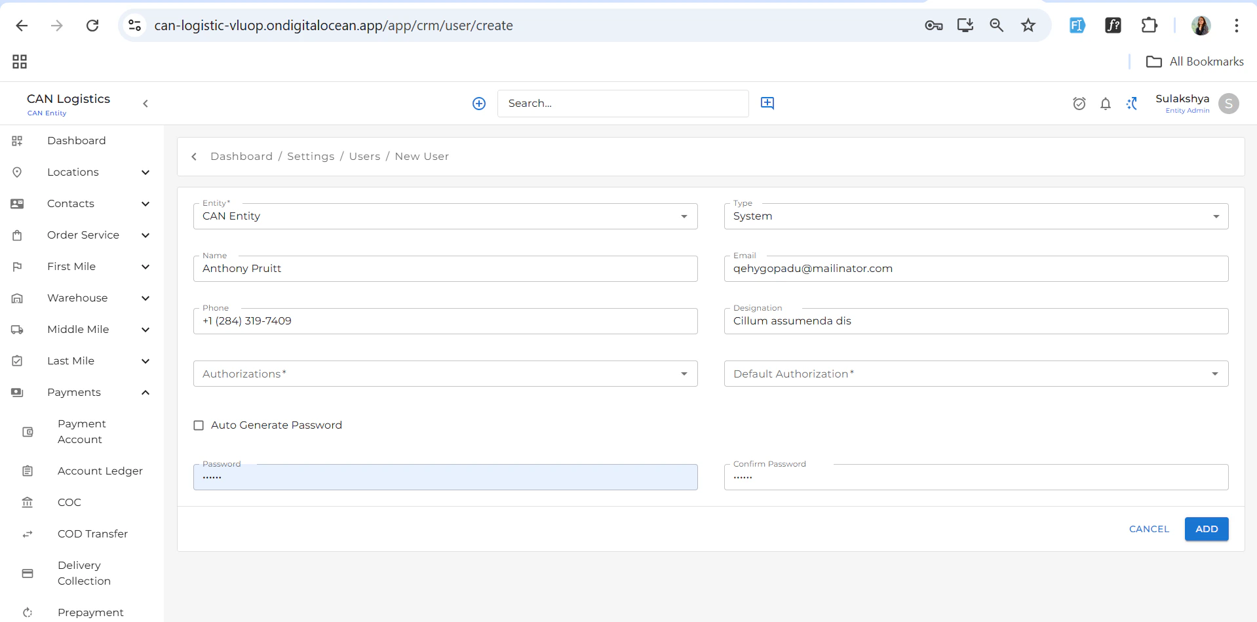Collapse the Payments menu chevron
The image size is (1257, 622).
(145, 393)
